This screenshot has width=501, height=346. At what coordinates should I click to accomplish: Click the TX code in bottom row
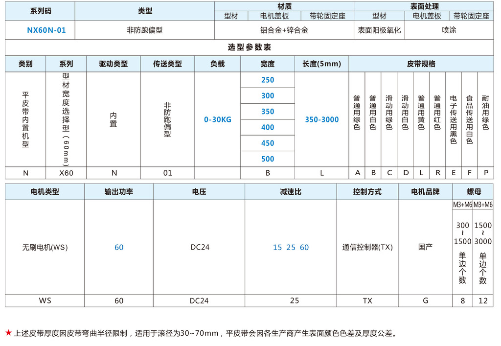(367, 300)
